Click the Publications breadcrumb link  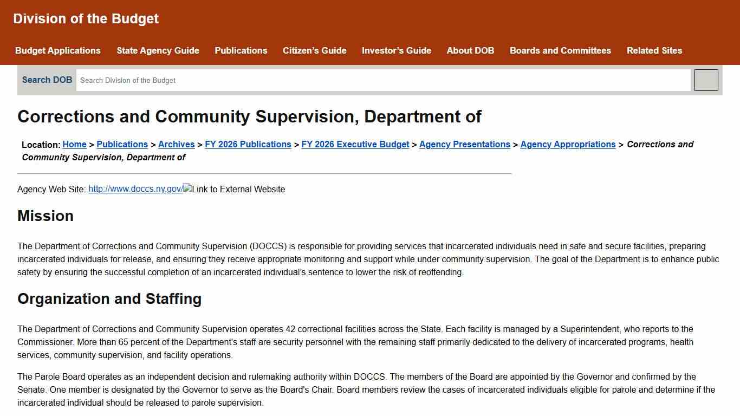[122, 144]
